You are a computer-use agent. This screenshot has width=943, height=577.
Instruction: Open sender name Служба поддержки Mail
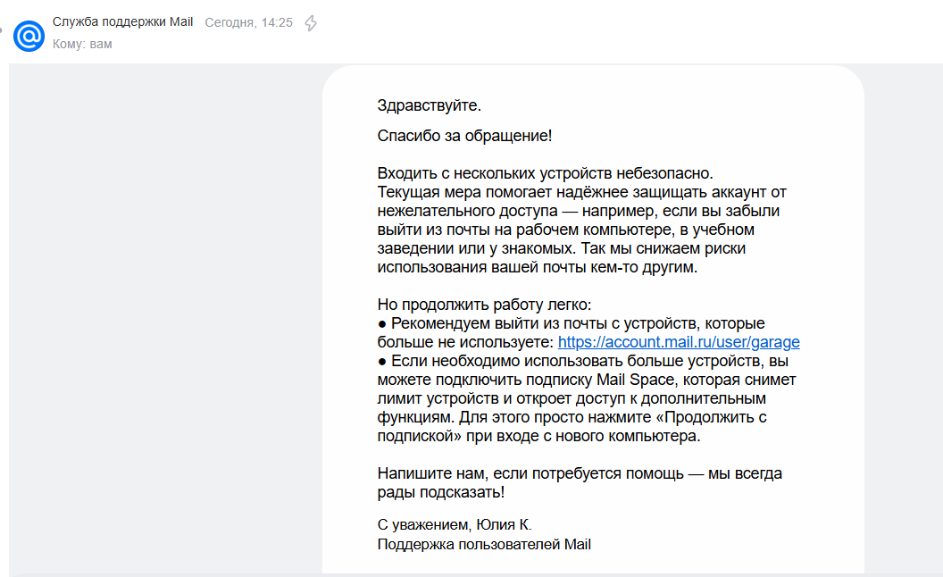[x=122, y=22]
